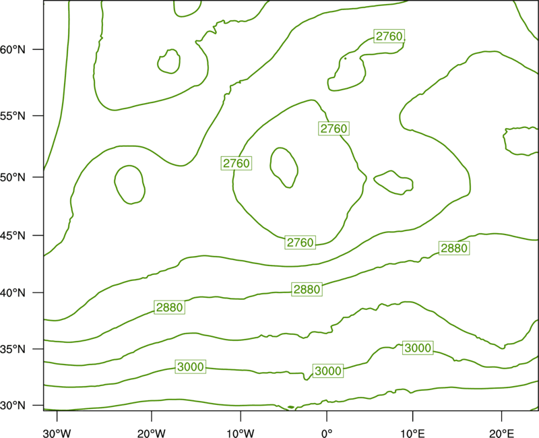The image size is (539, 438).
Task: Select the 40°N latitude axis label
Action: pyautogui.click(x=13, y=293)
